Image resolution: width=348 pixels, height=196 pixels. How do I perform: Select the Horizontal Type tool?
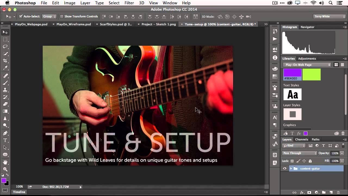coord(5,140)
